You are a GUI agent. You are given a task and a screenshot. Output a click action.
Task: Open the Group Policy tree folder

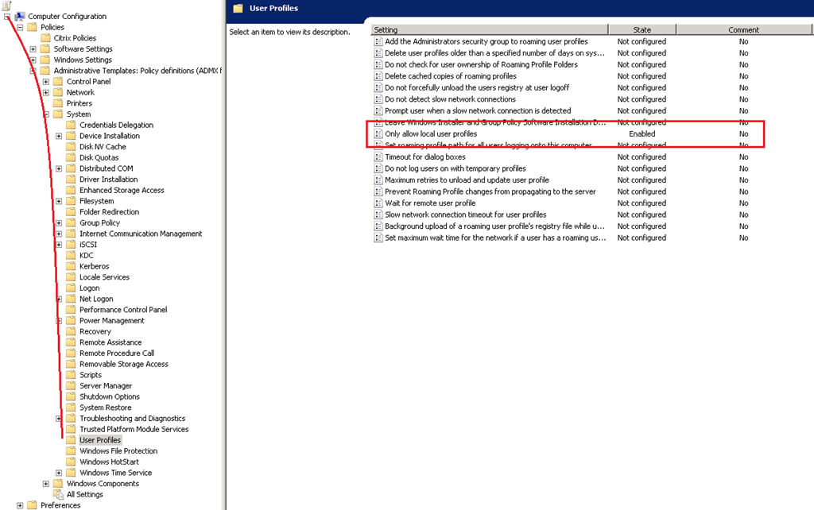tap(99, 223)
